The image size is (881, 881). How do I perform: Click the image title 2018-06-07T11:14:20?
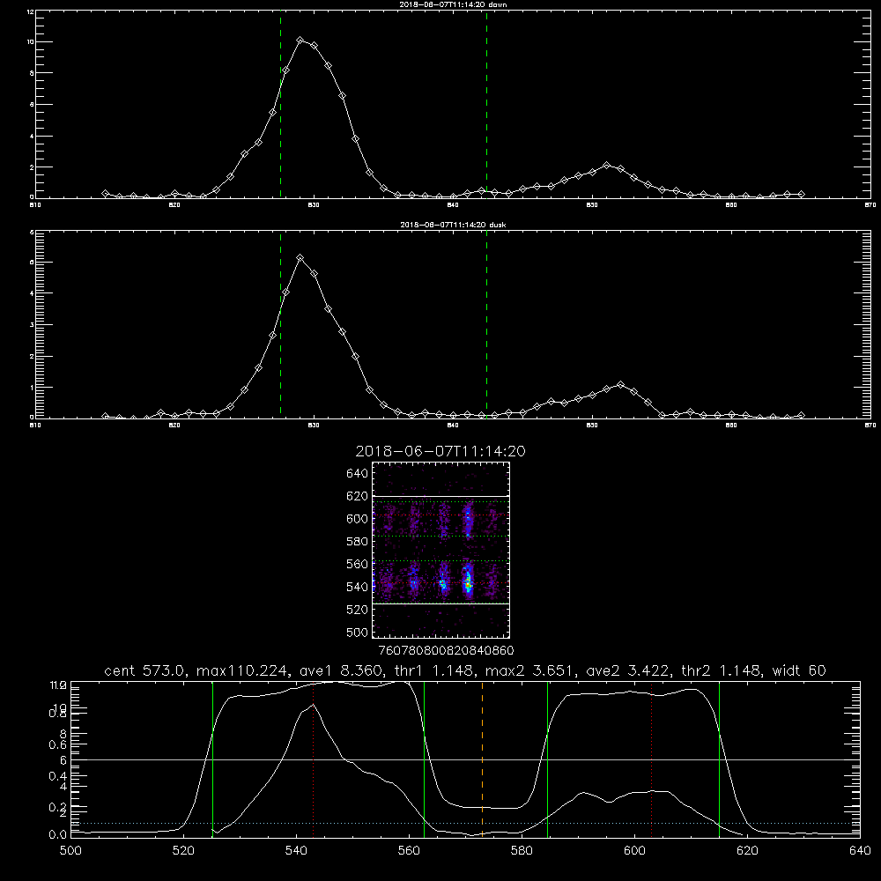(440, 451)
